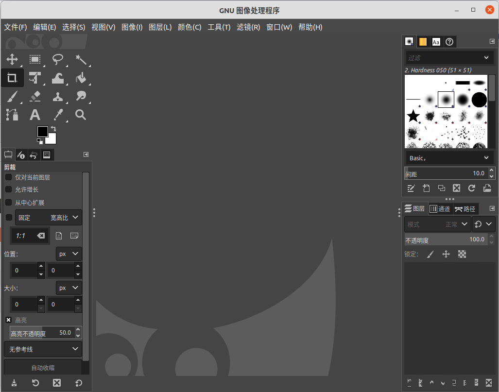Reset tool options to defaults
This screenshot has width=499, height=392.
[x=79, y=383]
